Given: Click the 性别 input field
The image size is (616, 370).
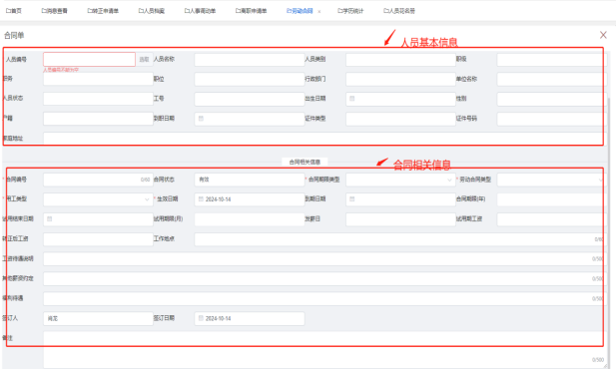Looking at the screenshot, I should pyautogui.click(x=552, y=99).
